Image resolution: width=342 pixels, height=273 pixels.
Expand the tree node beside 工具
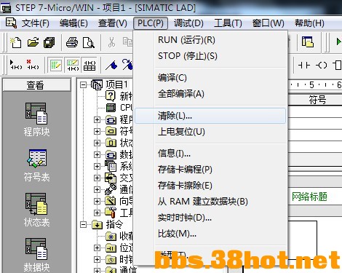tap(97, 213)
